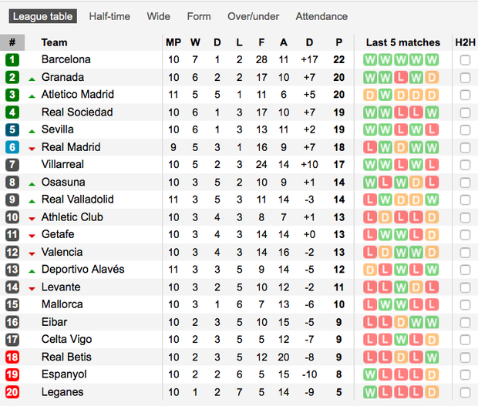Click Real Betis's red rank 18 badge
The image size is (478, 406).
click(x=12, y=357)
